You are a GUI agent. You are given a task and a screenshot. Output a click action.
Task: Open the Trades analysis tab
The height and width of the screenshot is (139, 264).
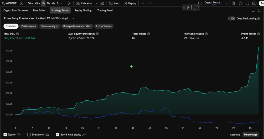click(50, 26)
